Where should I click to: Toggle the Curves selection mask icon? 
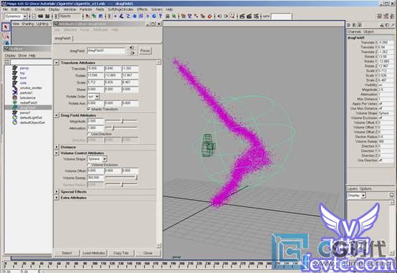coord(128,16)
